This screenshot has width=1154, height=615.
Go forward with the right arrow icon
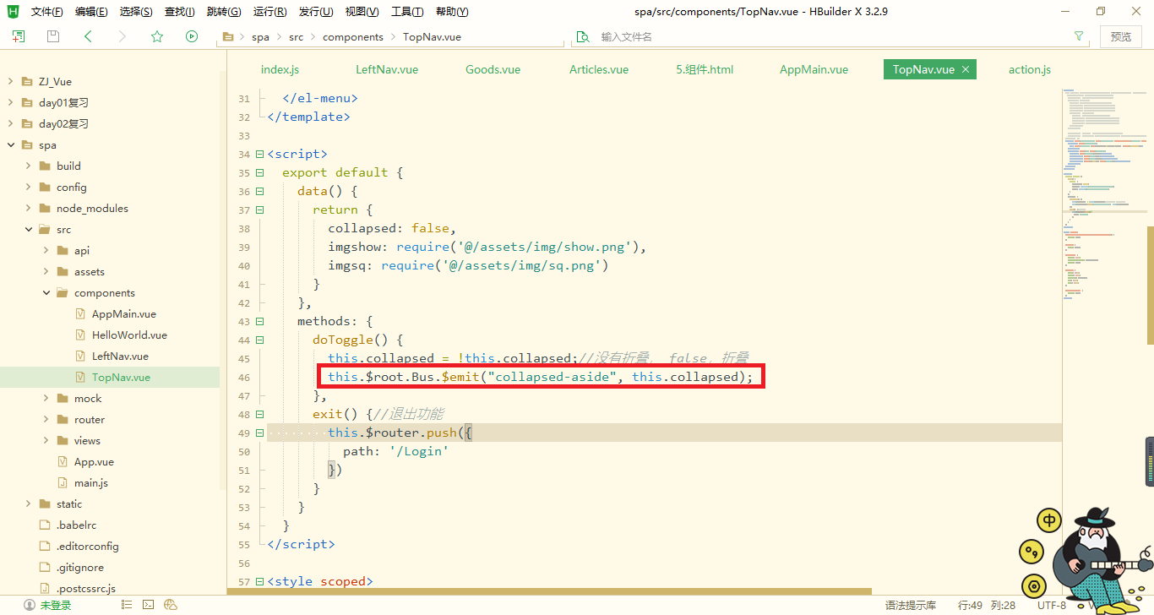tap(122, 36)
